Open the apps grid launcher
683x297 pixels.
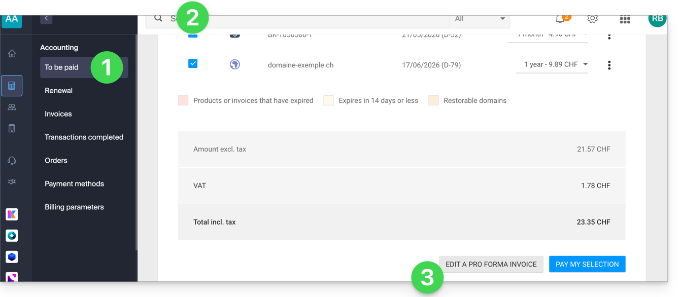point(625,20)
